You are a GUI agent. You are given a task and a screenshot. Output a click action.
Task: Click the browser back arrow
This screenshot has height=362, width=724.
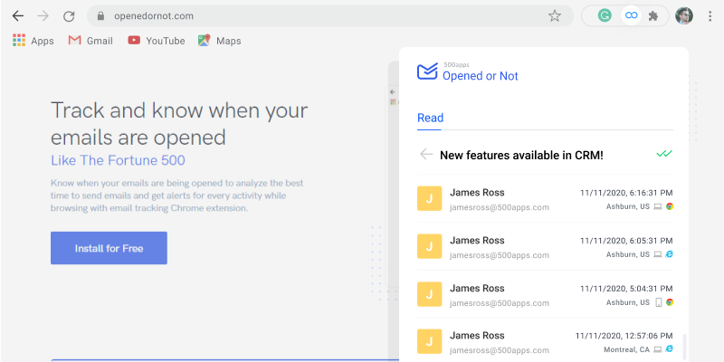17,16
